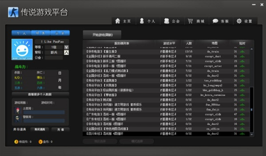
Task: Select the 【华东电信】混战服 server row
Action: (166, 124)
